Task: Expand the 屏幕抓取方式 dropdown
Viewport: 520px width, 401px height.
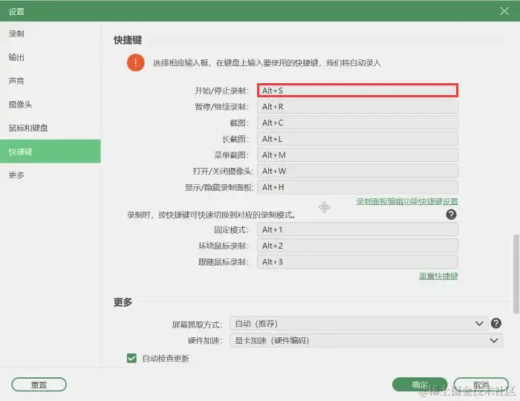Action: coord(359,324)
